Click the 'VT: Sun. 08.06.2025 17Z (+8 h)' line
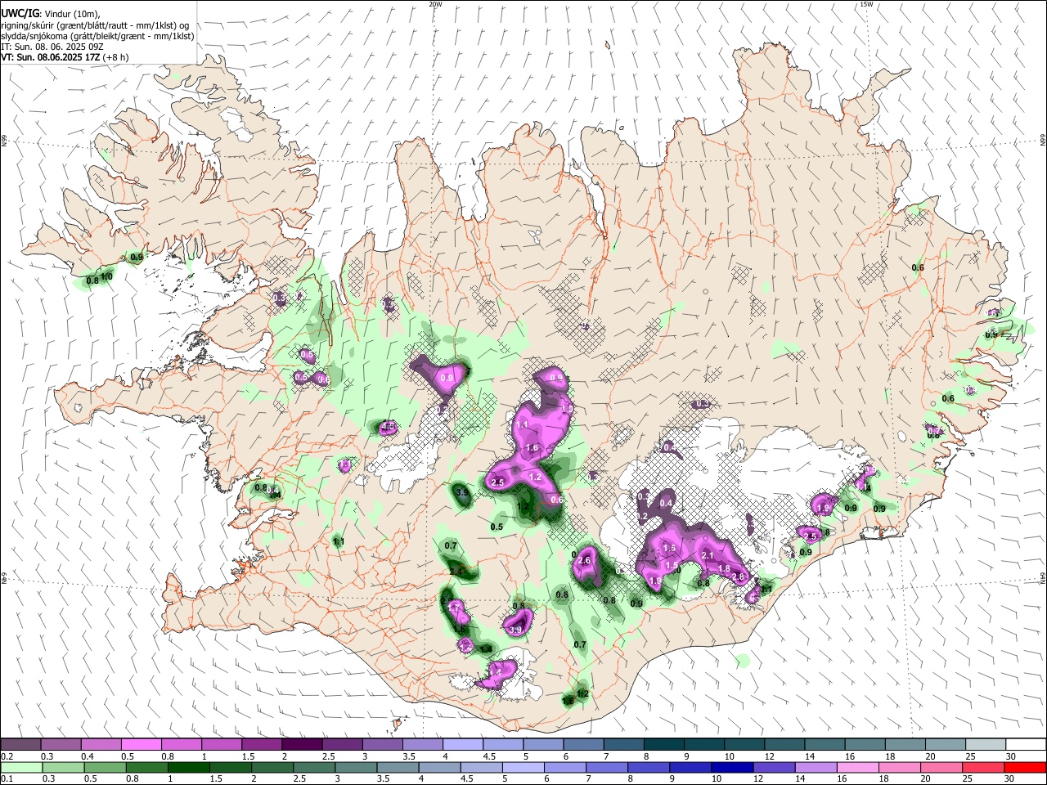This screenshot has width=1047, height=785. pyautogui.click(x=65, y=57)
